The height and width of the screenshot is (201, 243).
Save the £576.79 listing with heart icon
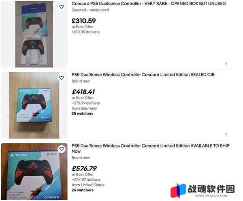click(x=62, y=149)
